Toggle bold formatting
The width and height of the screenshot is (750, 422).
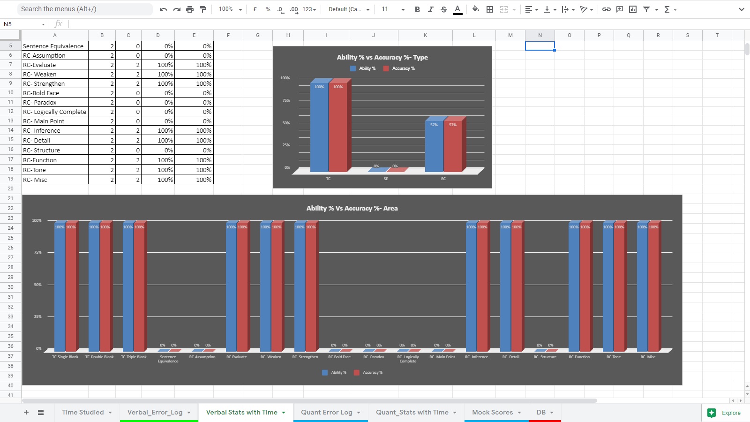(x=417, y=9)
